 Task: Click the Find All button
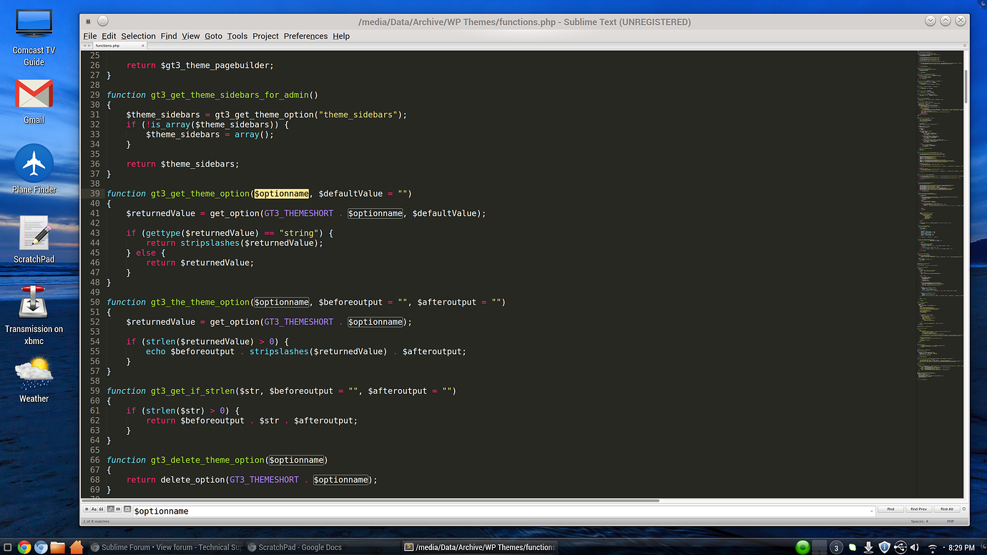946,509
